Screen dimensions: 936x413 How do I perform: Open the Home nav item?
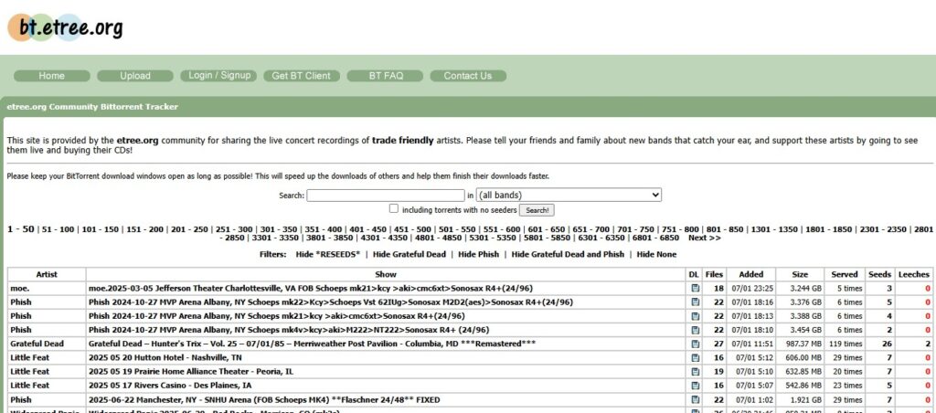[x=51, y=76]
